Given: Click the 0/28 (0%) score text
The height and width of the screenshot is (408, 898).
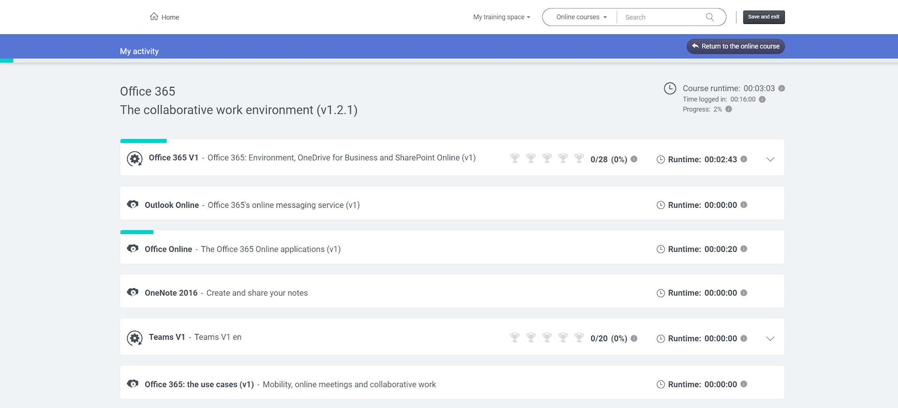Looking at the screenshot, I should [609, 159].
